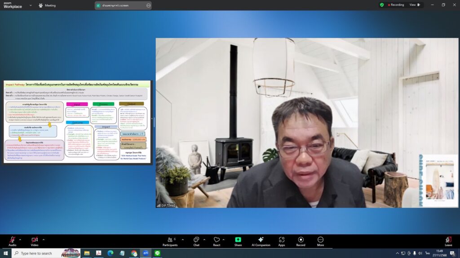Open AI Companion
This screenshot has width=460, height=258.
pos(261,241)
